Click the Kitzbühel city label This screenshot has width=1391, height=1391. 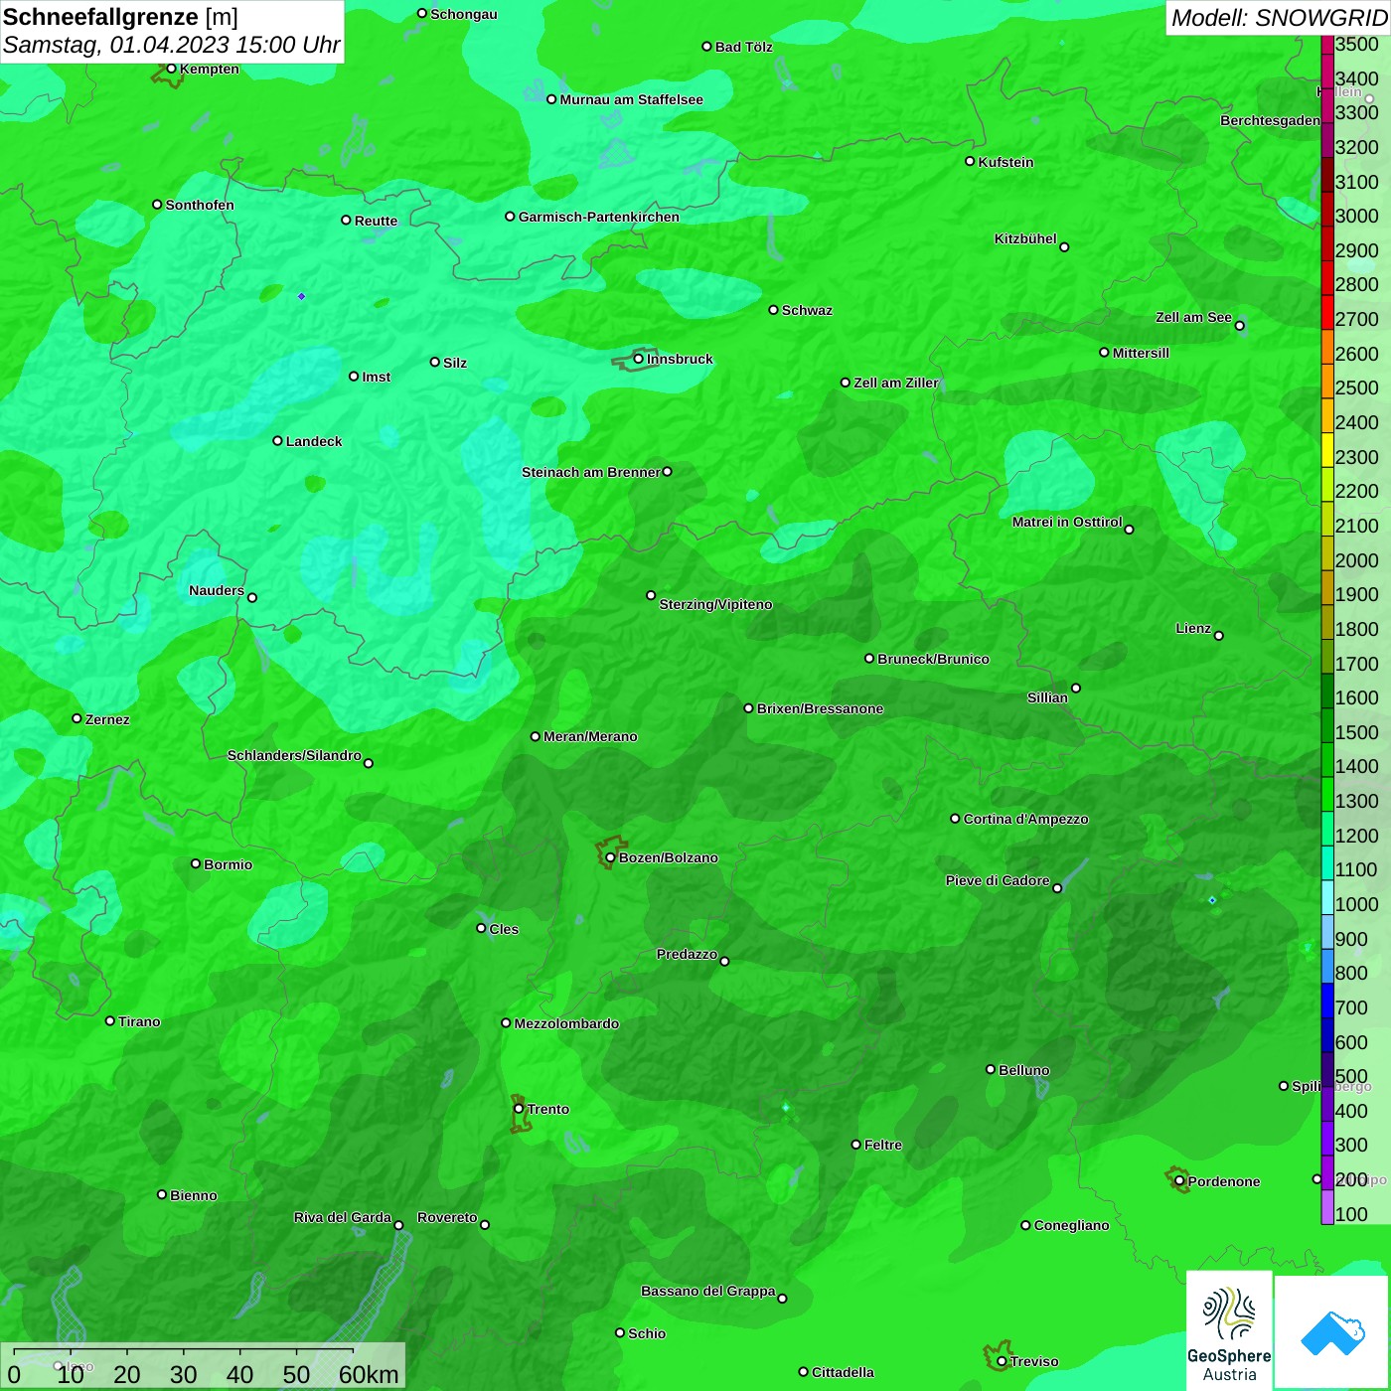(1025, 238)
